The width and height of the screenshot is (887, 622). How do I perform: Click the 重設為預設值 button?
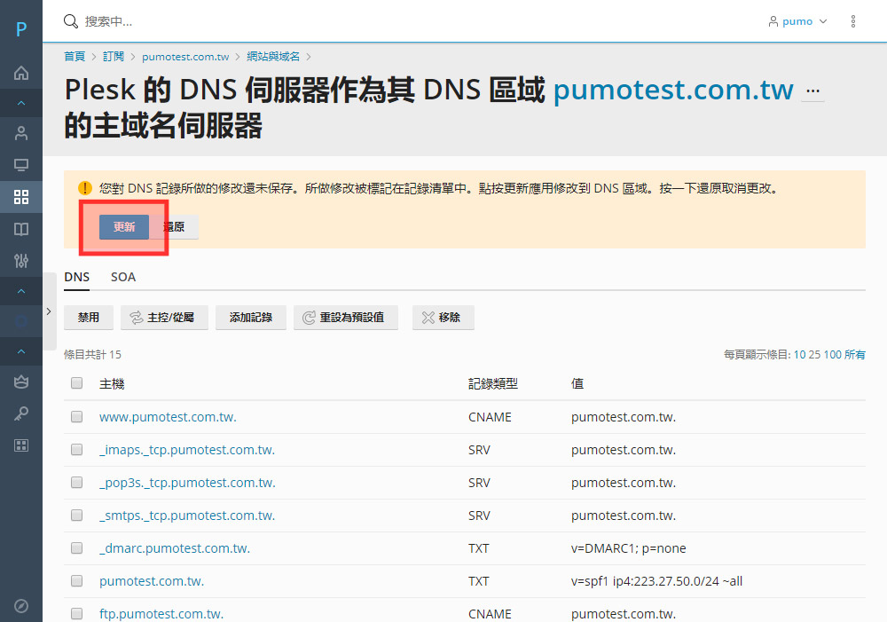(346, 318)
